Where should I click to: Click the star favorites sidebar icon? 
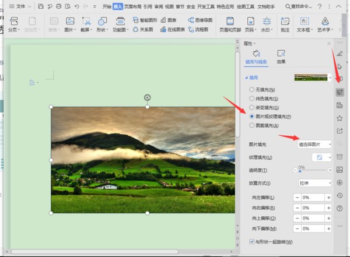click(x=339, y=118)
